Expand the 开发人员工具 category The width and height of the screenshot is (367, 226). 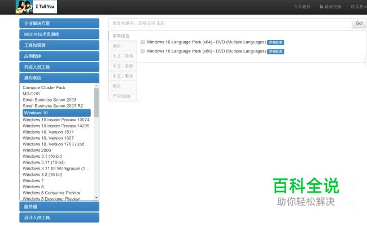(59, 67)
